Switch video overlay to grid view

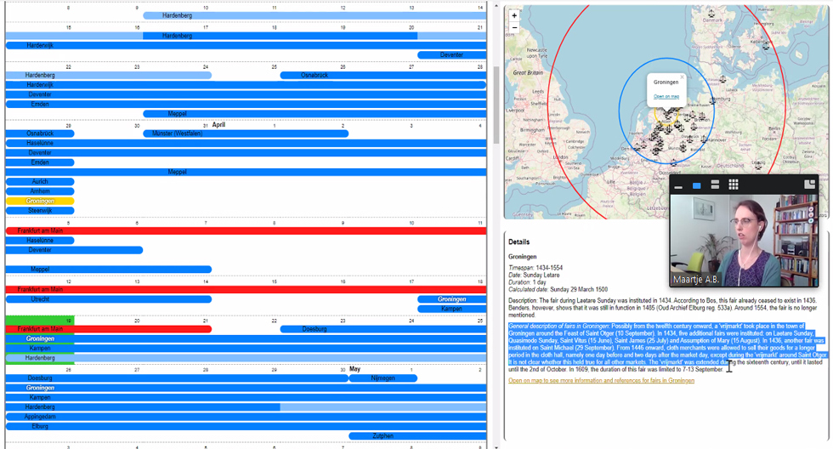pos(733,185)
